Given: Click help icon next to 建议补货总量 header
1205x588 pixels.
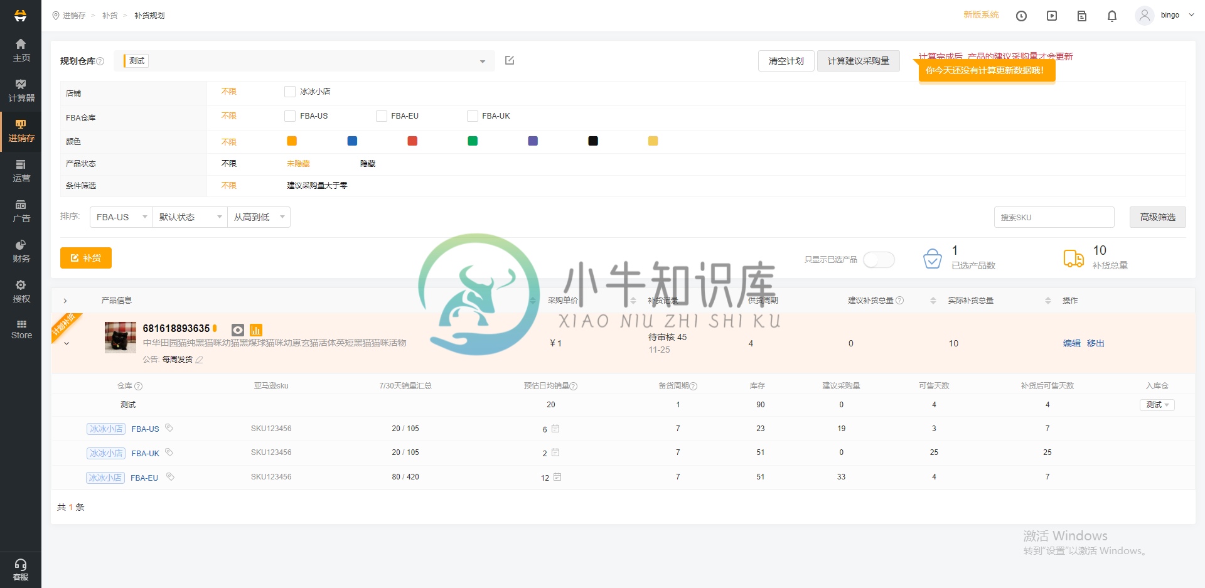Looking at the screenshot, I should point(900,301).
